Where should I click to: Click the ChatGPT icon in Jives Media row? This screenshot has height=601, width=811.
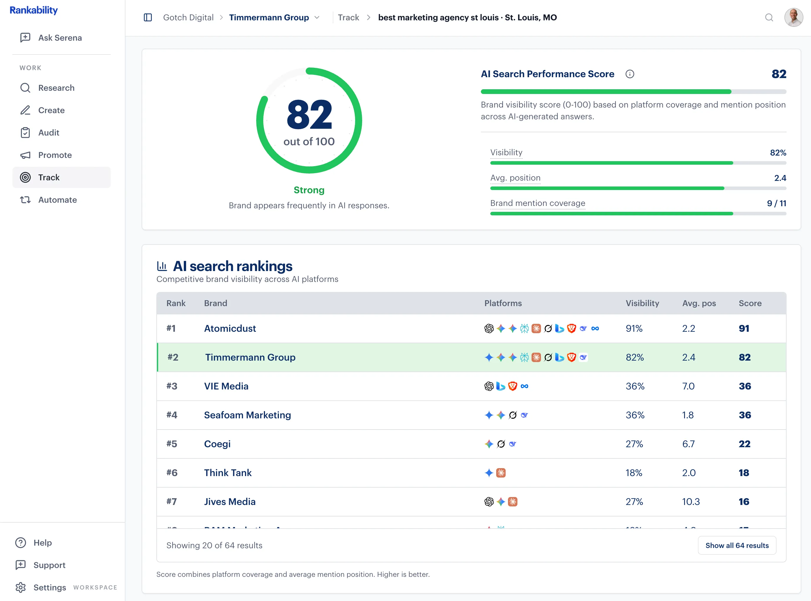489,502
